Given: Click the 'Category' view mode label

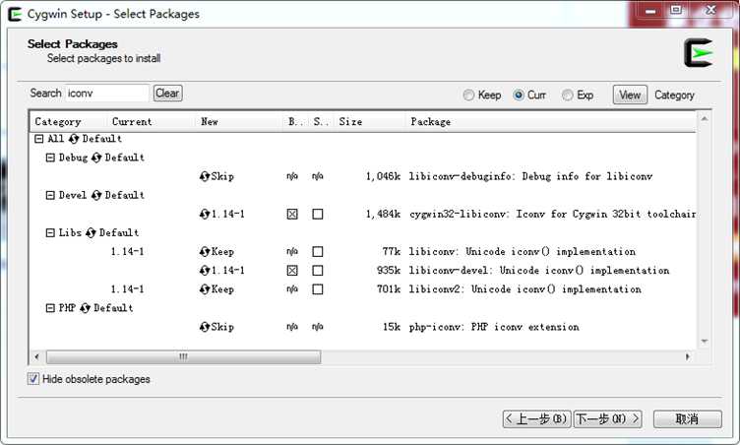Looking at the screenshot, I should [x=674, y=95].
